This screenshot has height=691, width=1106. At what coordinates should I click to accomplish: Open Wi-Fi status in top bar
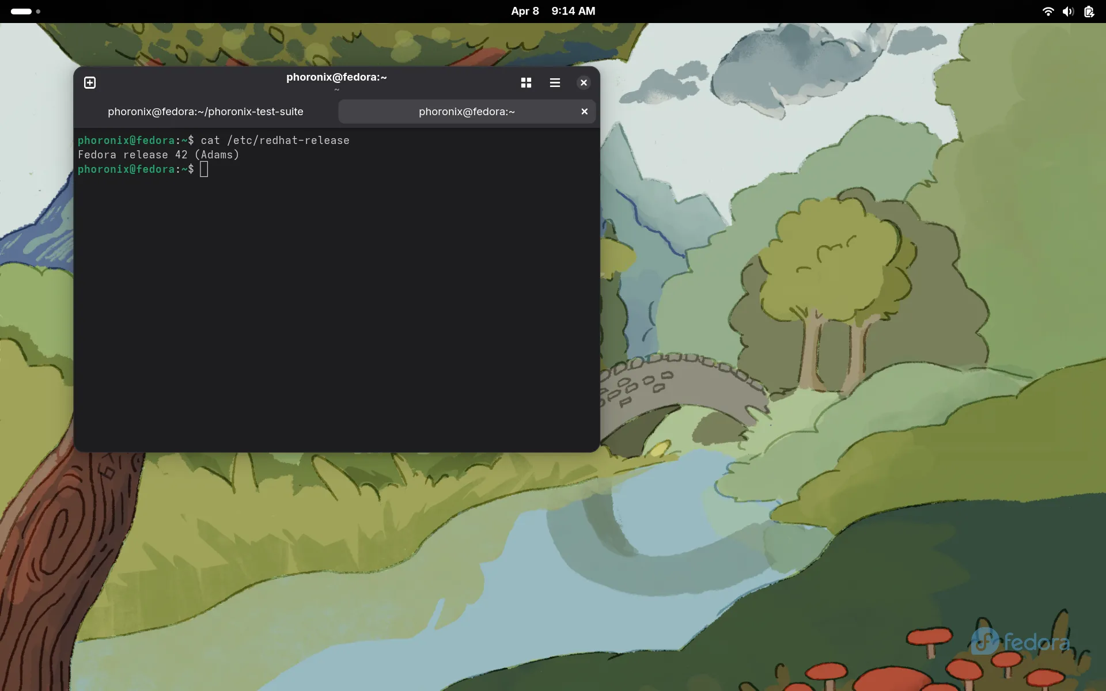point(1048,12)
